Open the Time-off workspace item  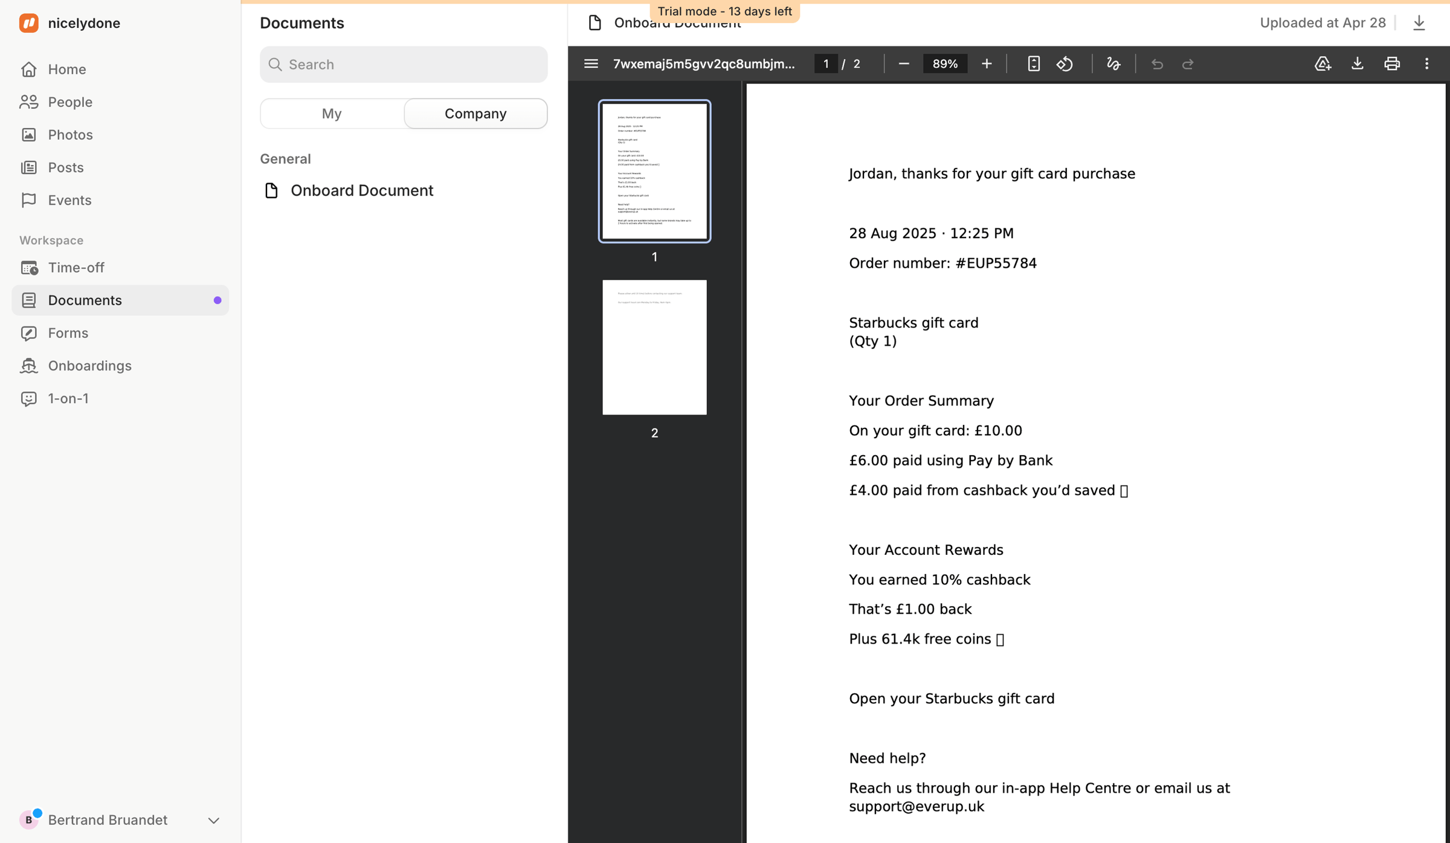120,267
